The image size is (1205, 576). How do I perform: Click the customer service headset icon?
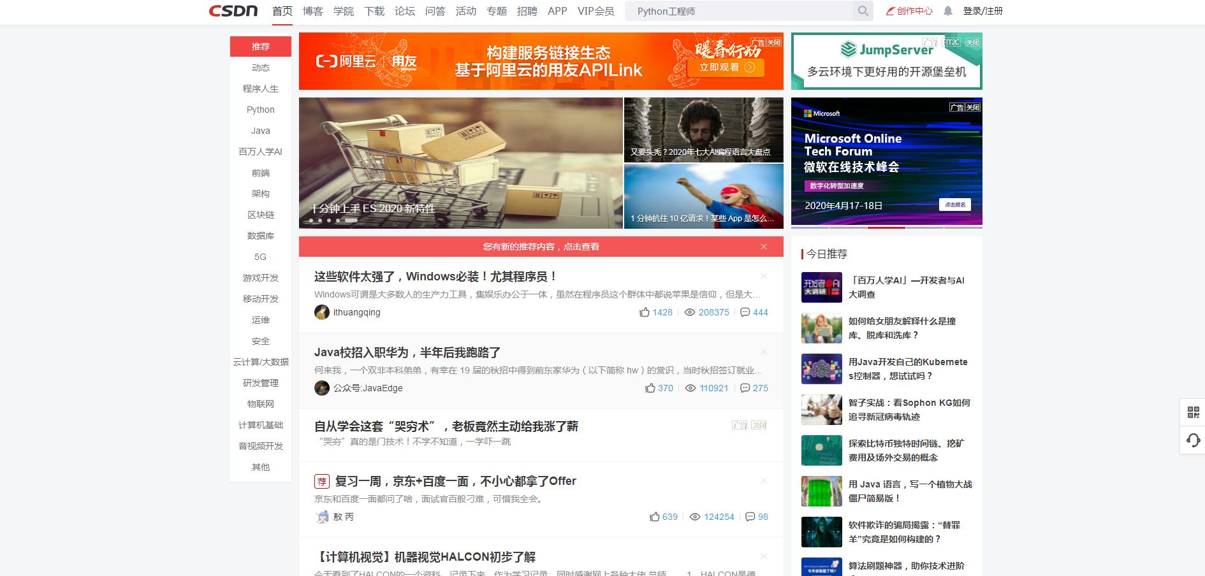pyautogui.click(x=1193, y=440)
